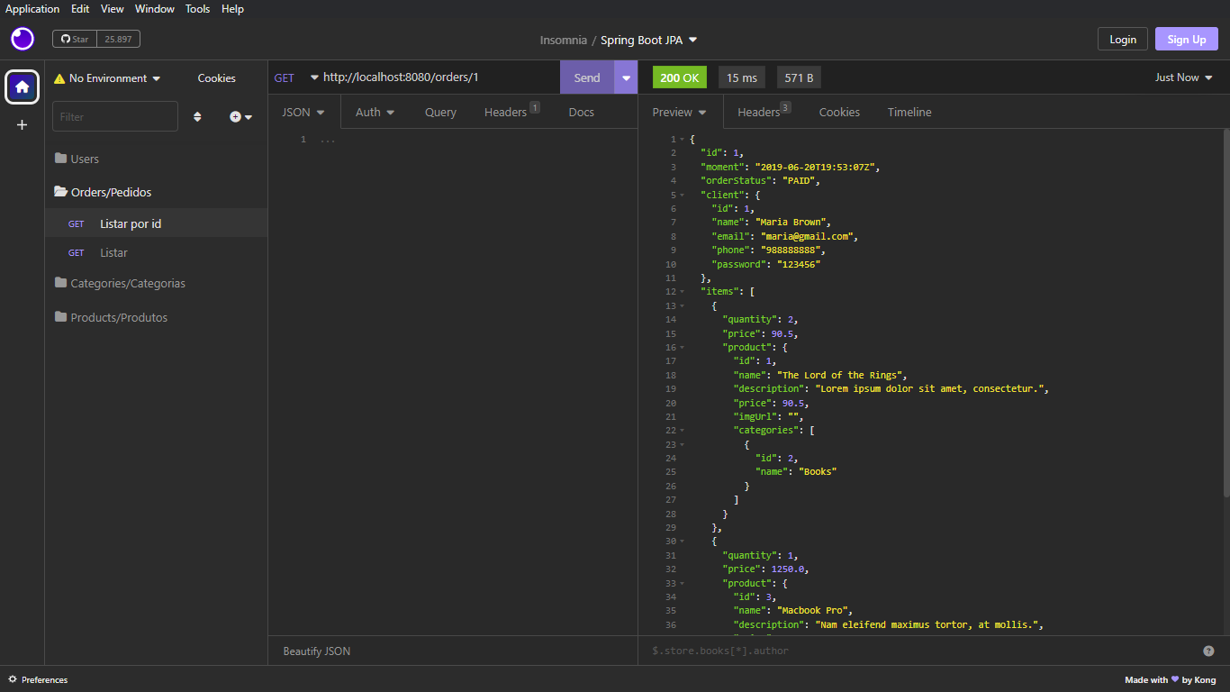The height and width of the screenshot is (692, 1230).
Task: Click the plus icon in left sidebar
Action: click(23, 125)
